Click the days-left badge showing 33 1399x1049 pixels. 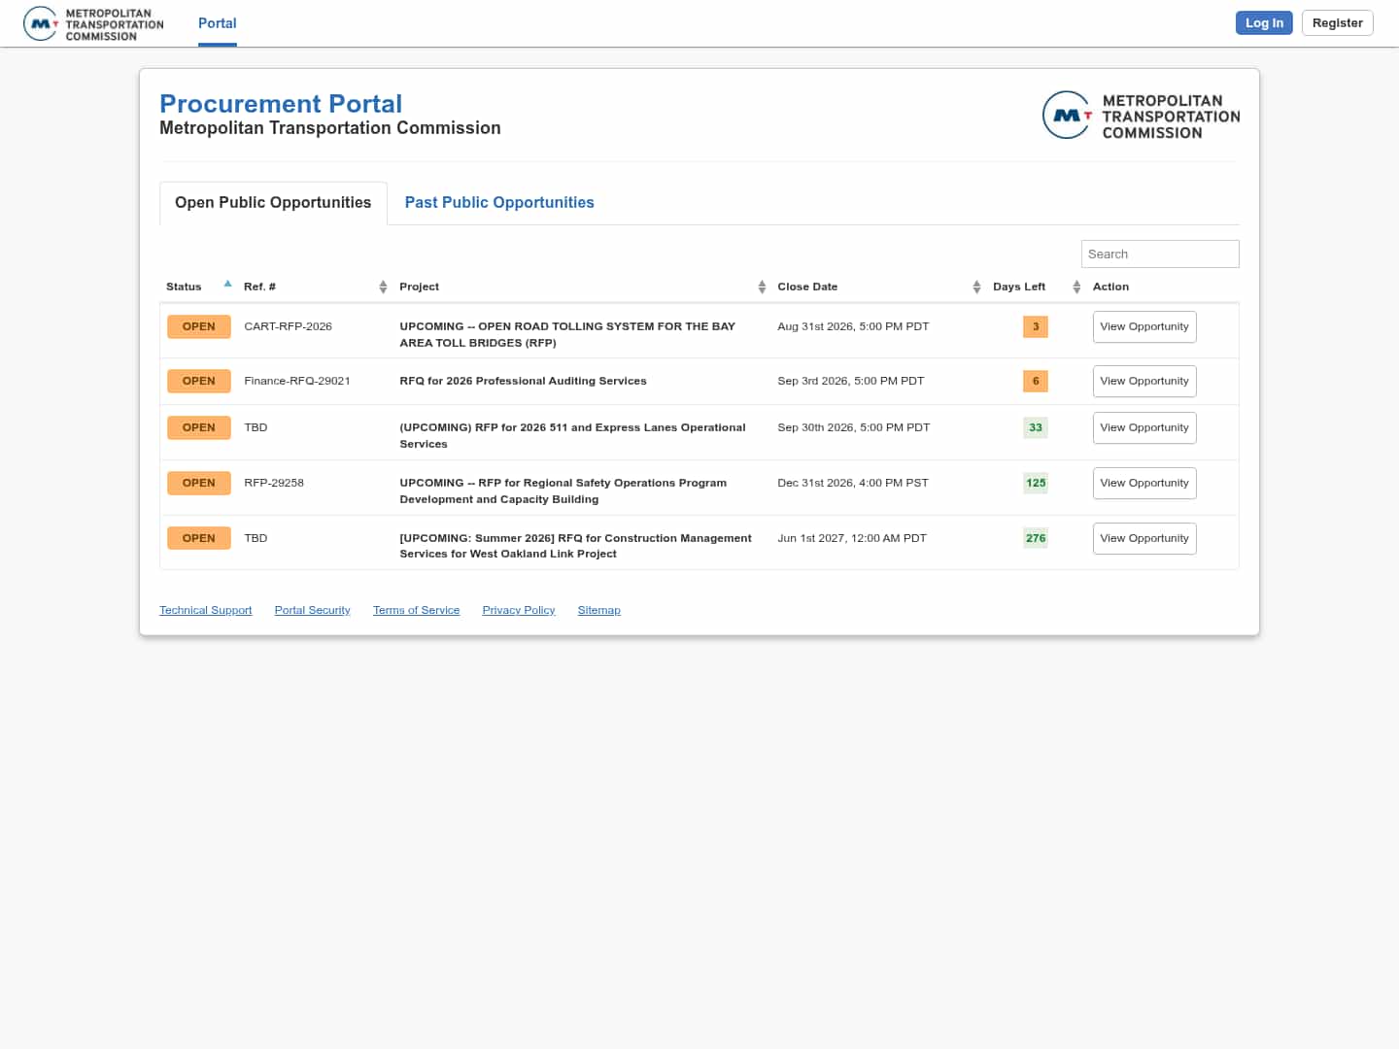tap(1036, 428)
